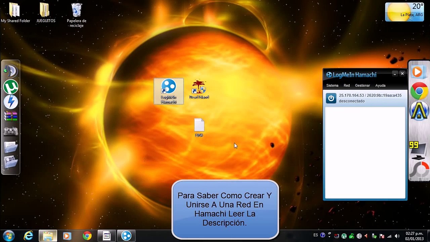This screenshot has width=430, height=242.
Task: Click the network signal tray icon
Action: (x=389, y=236)
